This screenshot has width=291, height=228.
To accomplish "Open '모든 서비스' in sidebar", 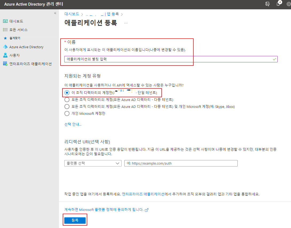I will (19, 30).
